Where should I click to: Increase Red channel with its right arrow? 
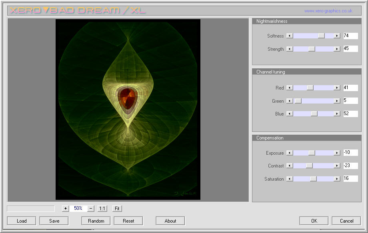coord(337,88)
